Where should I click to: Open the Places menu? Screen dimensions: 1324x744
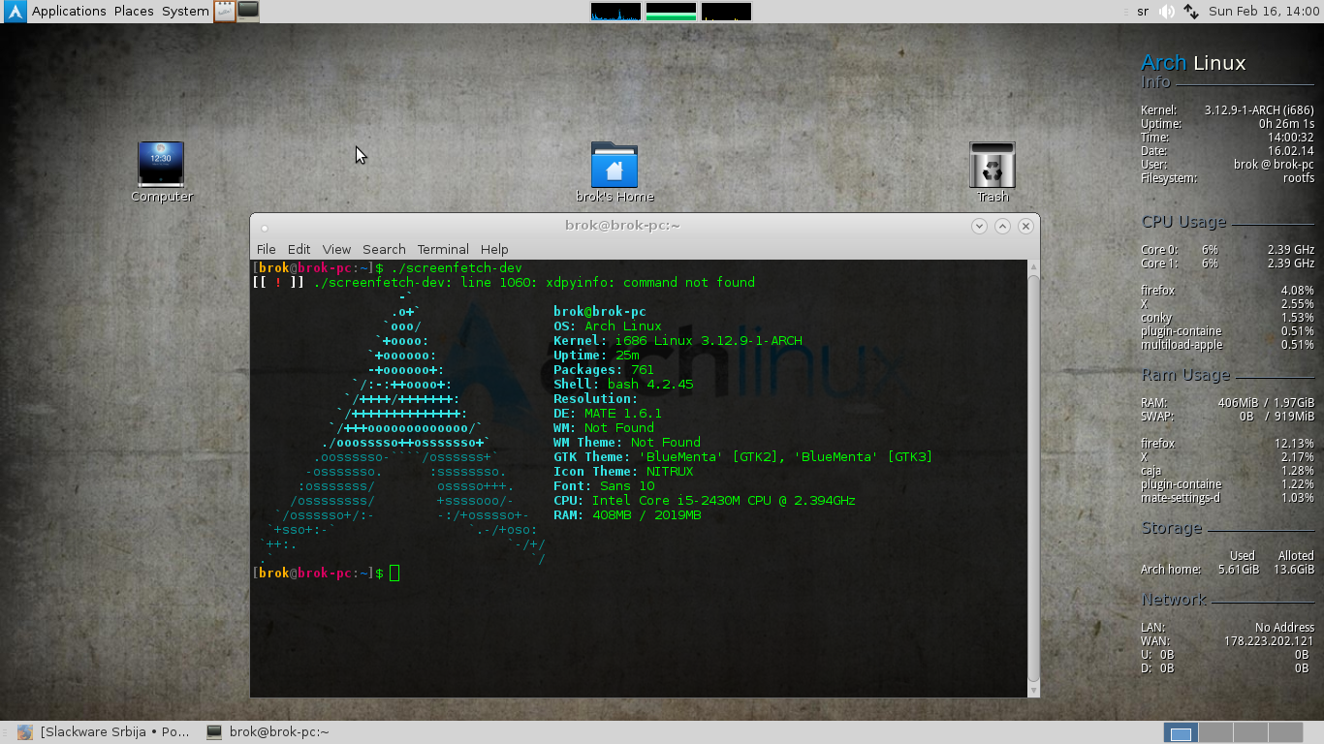pos(134,12)
